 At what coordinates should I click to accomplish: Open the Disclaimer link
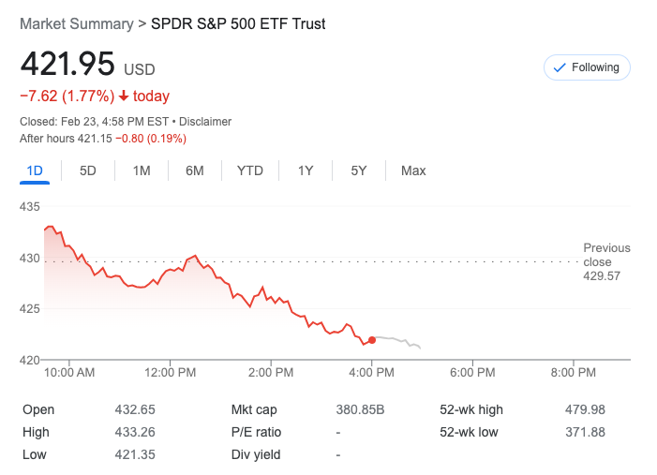205,122
